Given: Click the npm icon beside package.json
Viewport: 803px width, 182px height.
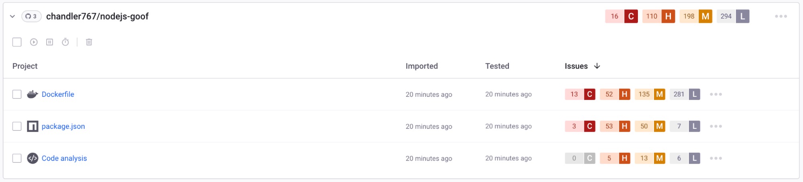Looking at the screenshot, I should tap(33, 126).
